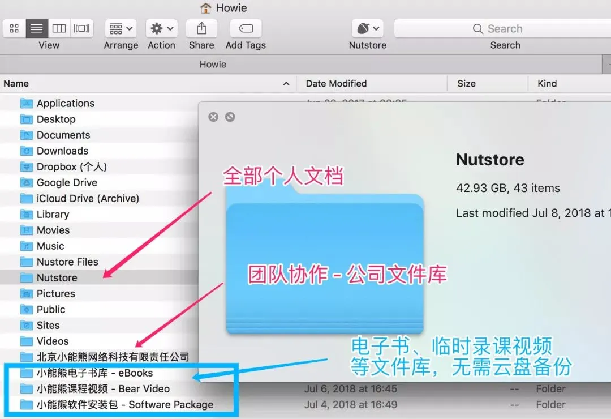
Task: Toggle sort direction arrow in Name column
Action: point(286,83)
